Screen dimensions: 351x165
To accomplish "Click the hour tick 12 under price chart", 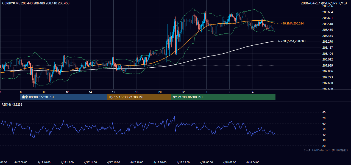I will pos(67,92).
